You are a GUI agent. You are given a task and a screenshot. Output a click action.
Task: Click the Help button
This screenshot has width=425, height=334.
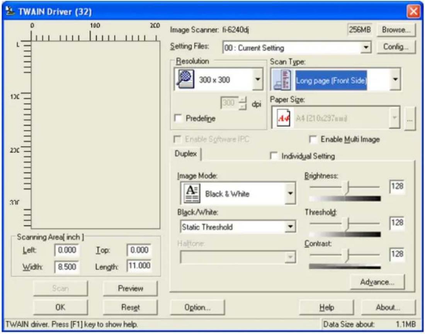[326, 307]
